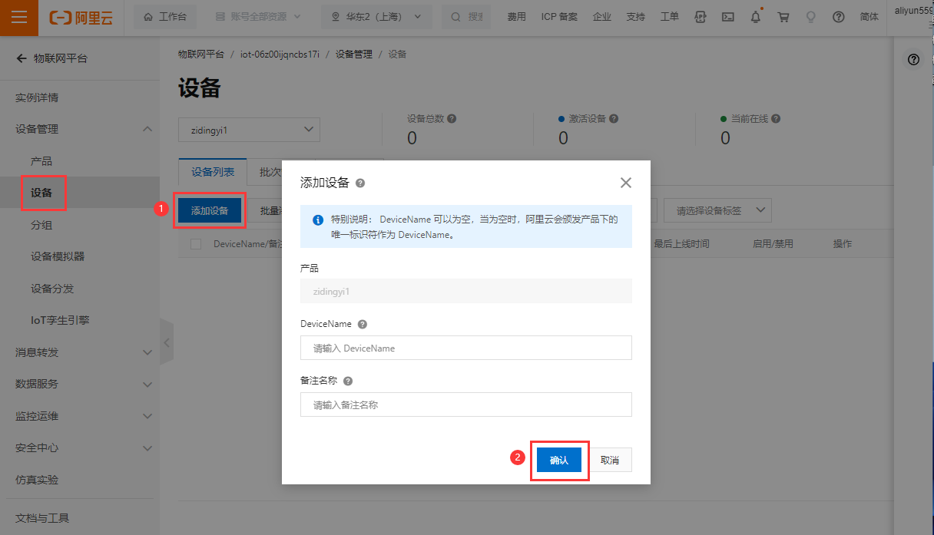The width and height of the screenshot is (934, 535).
Task: Click the DeviceName input field
Action: (x=465, y=348)
